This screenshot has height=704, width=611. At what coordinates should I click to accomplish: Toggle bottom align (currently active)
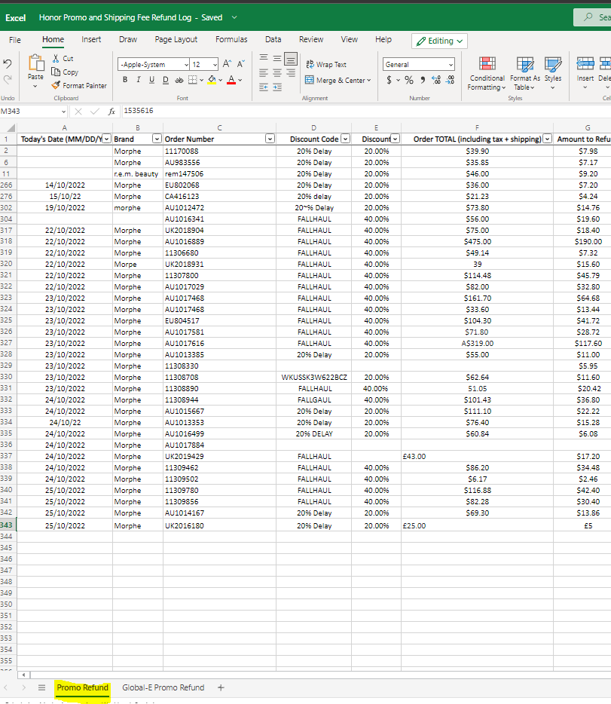coord(291,58)
